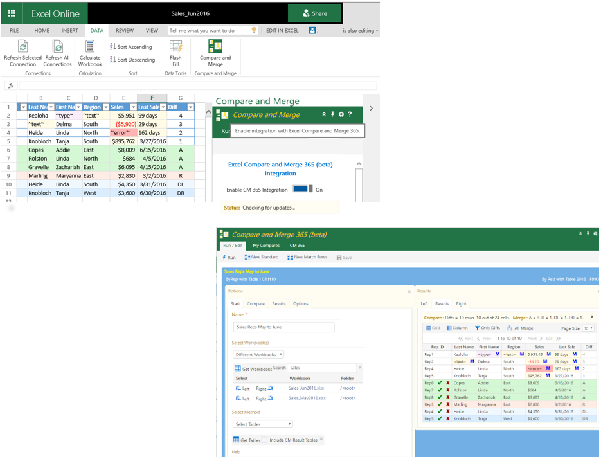Set Sales_May2016.xlsx as Right workbook

pos(264,399)
